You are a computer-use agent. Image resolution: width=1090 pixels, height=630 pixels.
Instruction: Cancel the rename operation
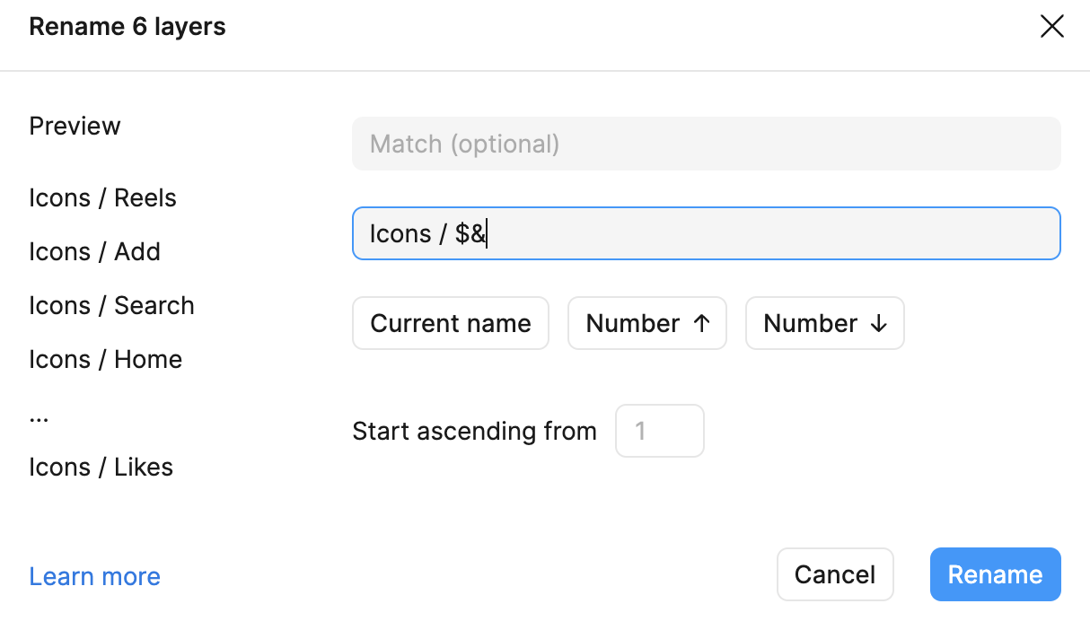point(834,574)
